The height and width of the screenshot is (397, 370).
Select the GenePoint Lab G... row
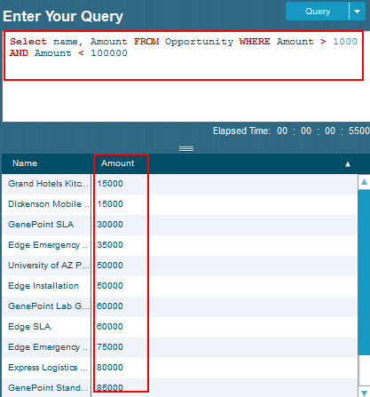179,306
